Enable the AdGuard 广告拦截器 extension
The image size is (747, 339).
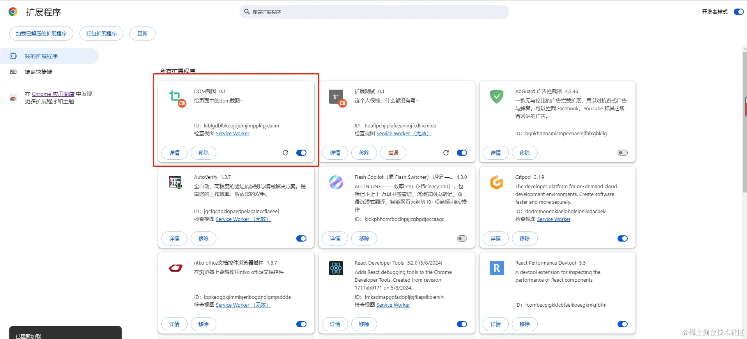[x=623, y=153]
